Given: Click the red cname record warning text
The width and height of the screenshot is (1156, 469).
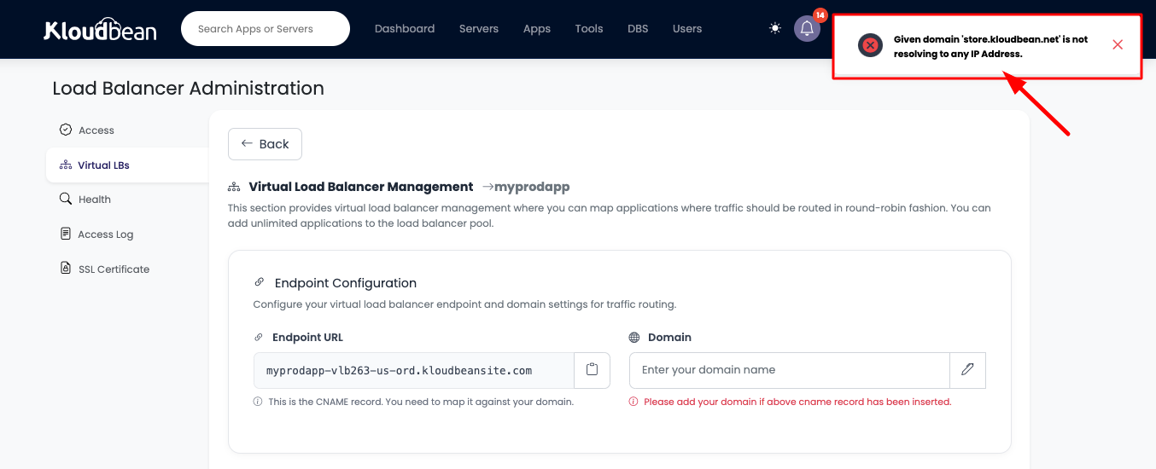Looking at the screenshot, I should [x=797, y=402].
